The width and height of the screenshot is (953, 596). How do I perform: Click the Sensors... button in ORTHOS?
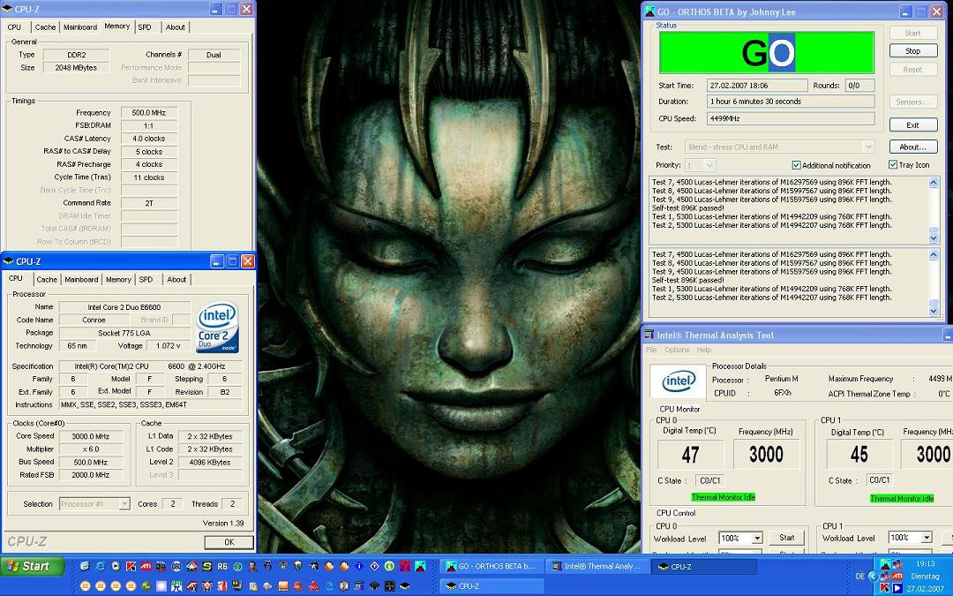click(x=913, y=102)
